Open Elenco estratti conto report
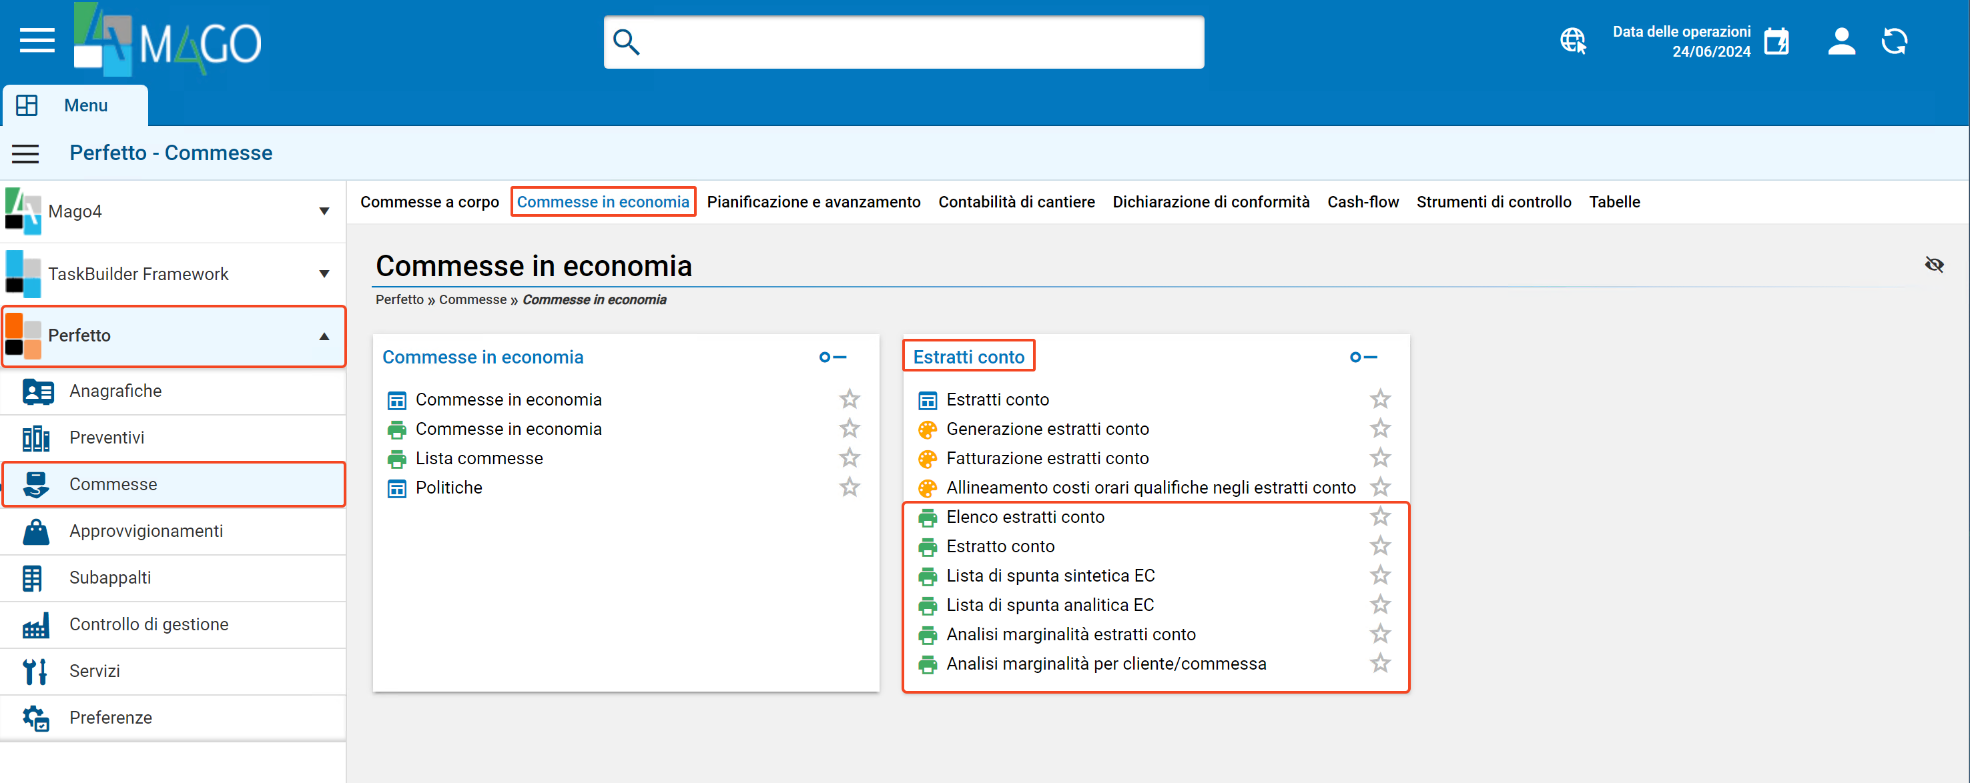 point(1025,518)
